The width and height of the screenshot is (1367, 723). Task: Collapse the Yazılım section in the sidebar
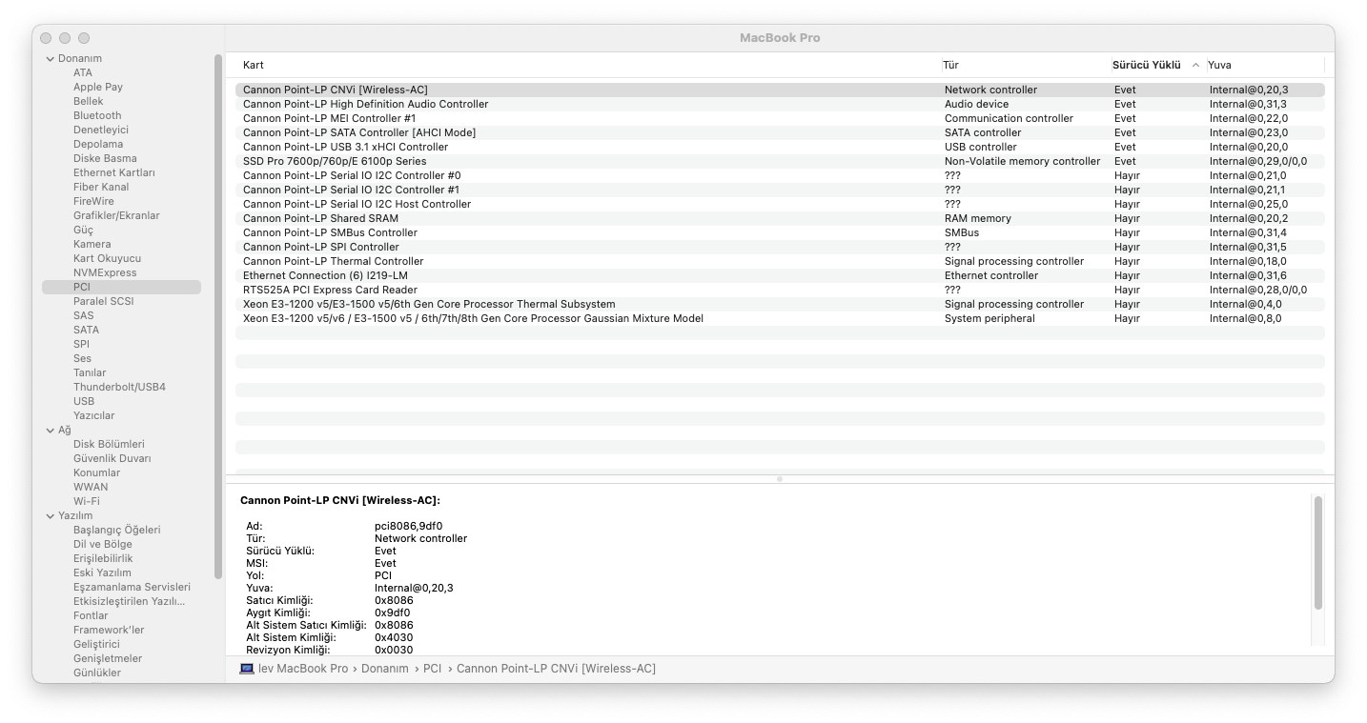tap(51, 516)
